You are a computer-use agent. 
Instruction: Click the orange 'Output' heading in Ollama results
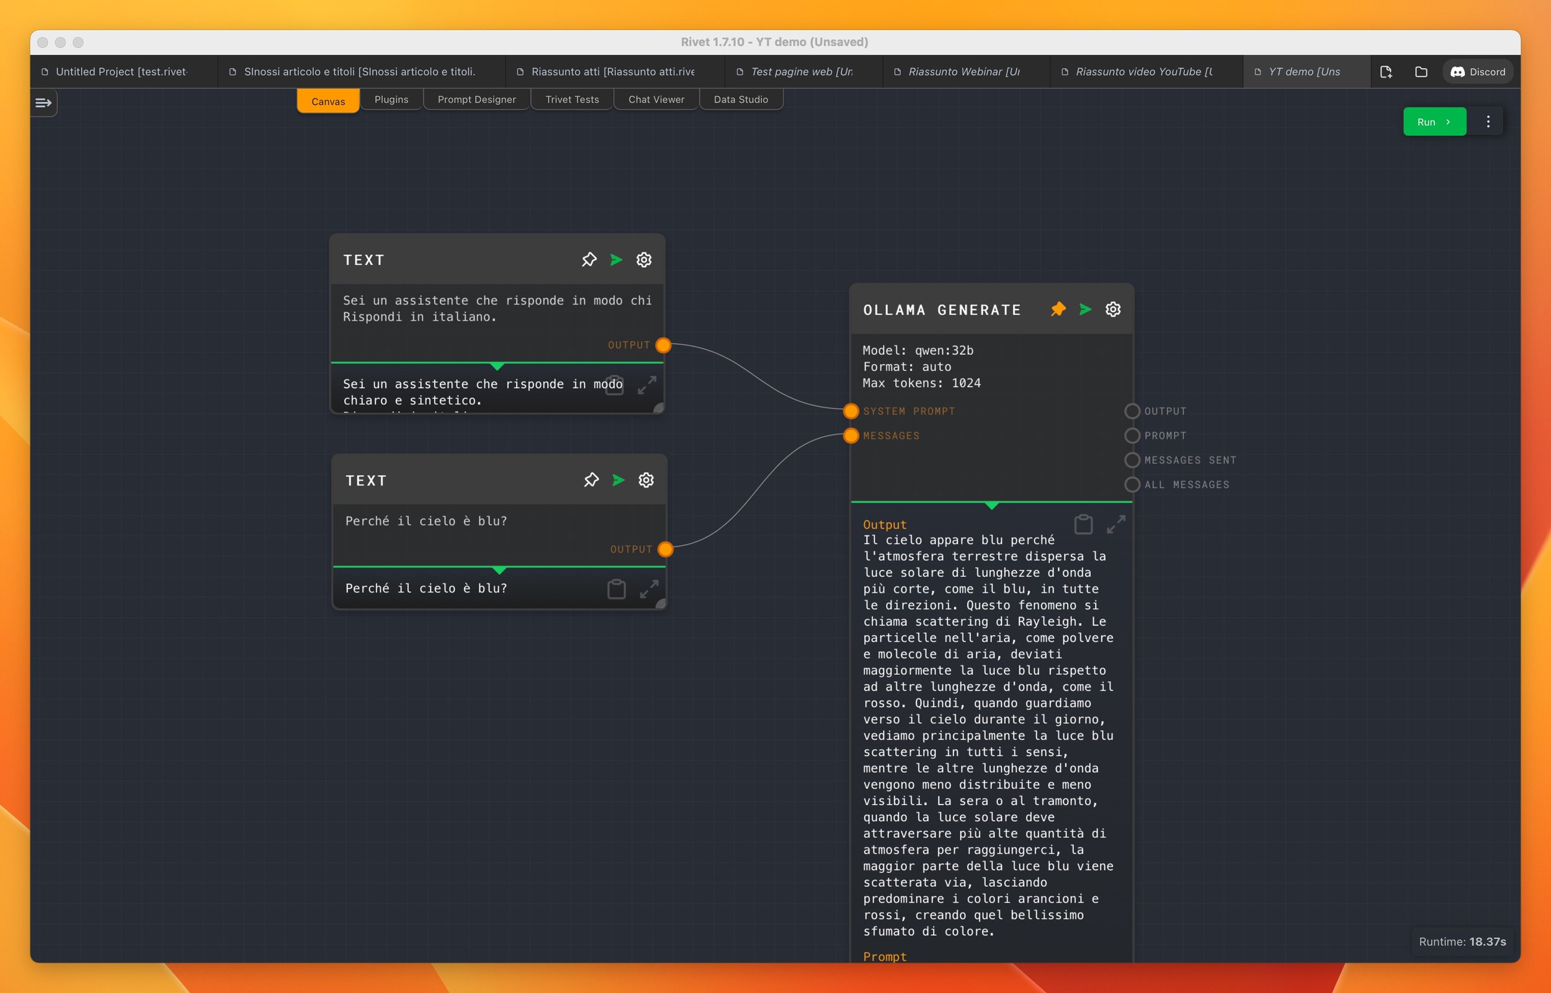(x=885, y=525)
